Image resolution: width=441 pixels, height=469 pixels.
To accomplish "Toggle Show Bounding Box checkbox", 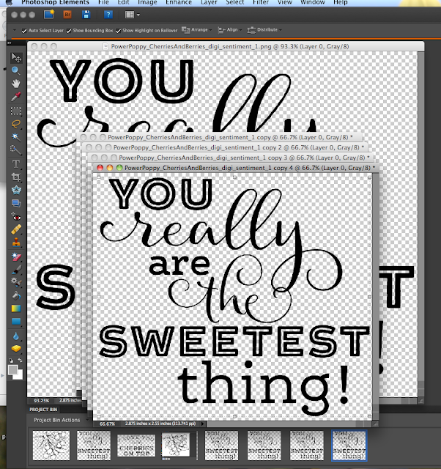I will (x=69, y=31).
